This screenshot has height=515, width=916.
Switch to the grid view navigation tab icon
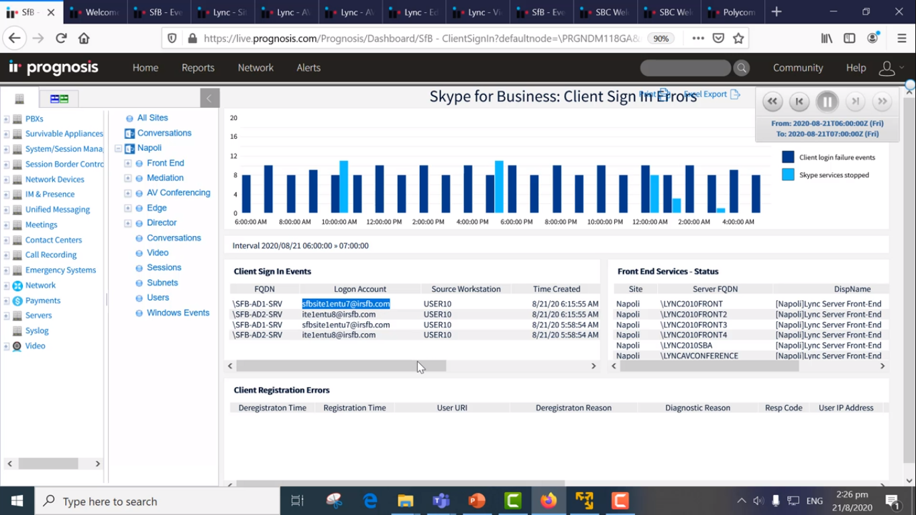pos(59,99)
